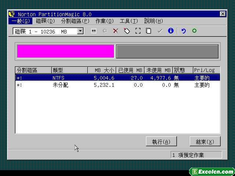Click the blue info properties icon
Viewport: 235px width, 176px height.
171,31
